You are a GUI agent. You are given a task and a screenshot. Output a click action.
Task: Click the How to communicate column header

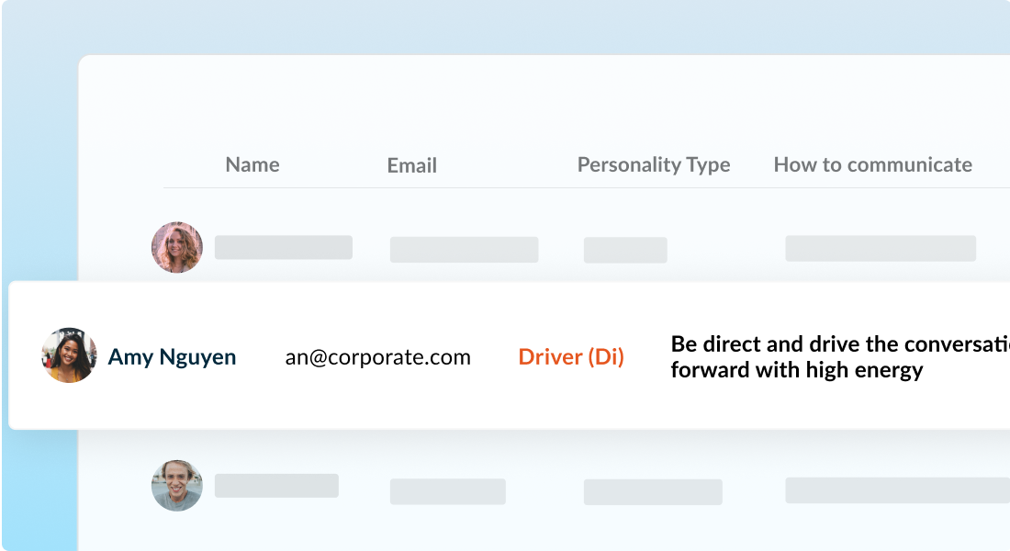click(872, 165)
